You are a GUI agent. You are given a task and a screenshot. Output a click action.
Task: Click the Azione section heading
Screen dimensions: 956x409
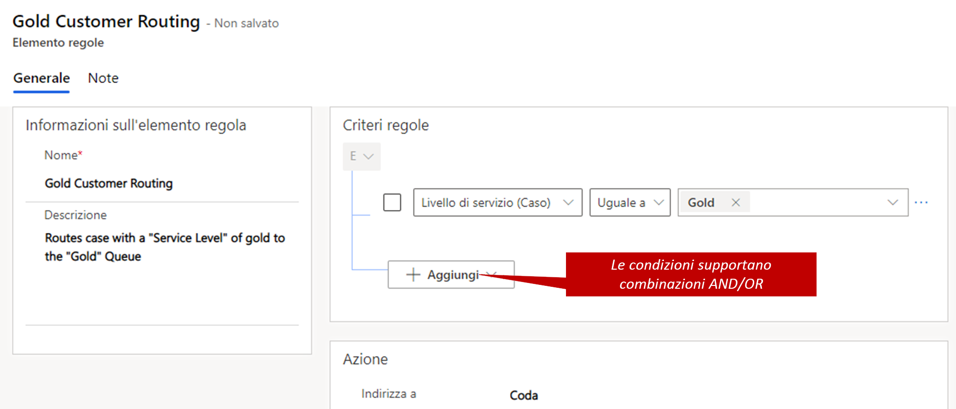pos(365,359)
